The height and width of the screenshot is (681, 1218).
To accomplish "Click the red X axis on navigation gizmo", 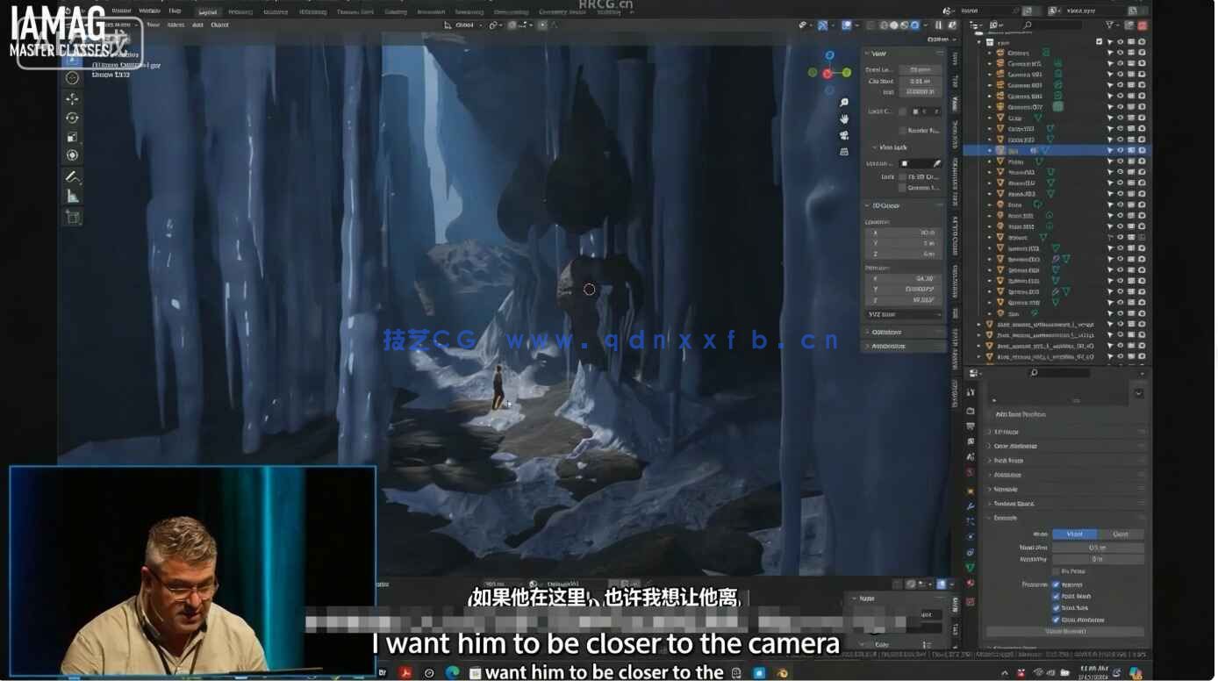I will coord(827,74).
